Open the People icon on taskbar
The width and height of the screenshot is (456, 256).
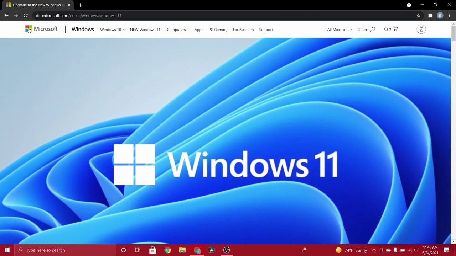(x=304, y=250)
